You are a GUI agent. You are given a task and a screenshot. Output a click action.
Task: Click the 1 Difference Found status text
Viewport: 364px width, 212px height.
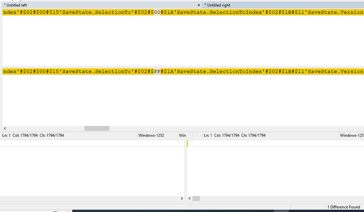(343, 207)
